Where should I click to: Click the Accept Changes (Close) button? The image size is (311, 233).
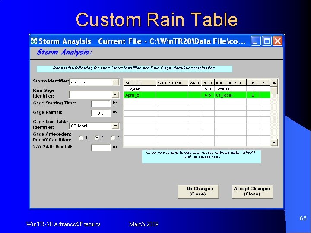coord(252,192)
